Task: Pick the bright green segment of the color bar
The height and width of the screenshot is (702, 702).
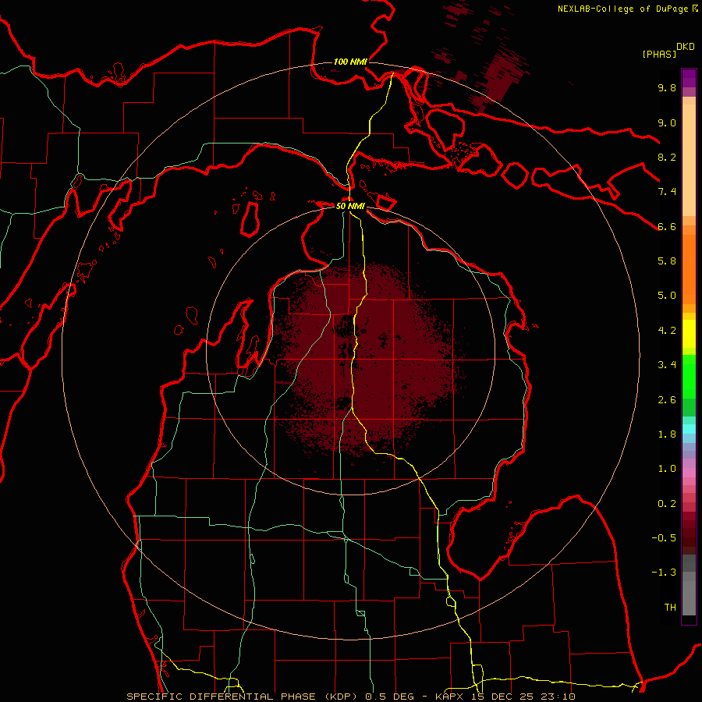Action: point(689,376)
